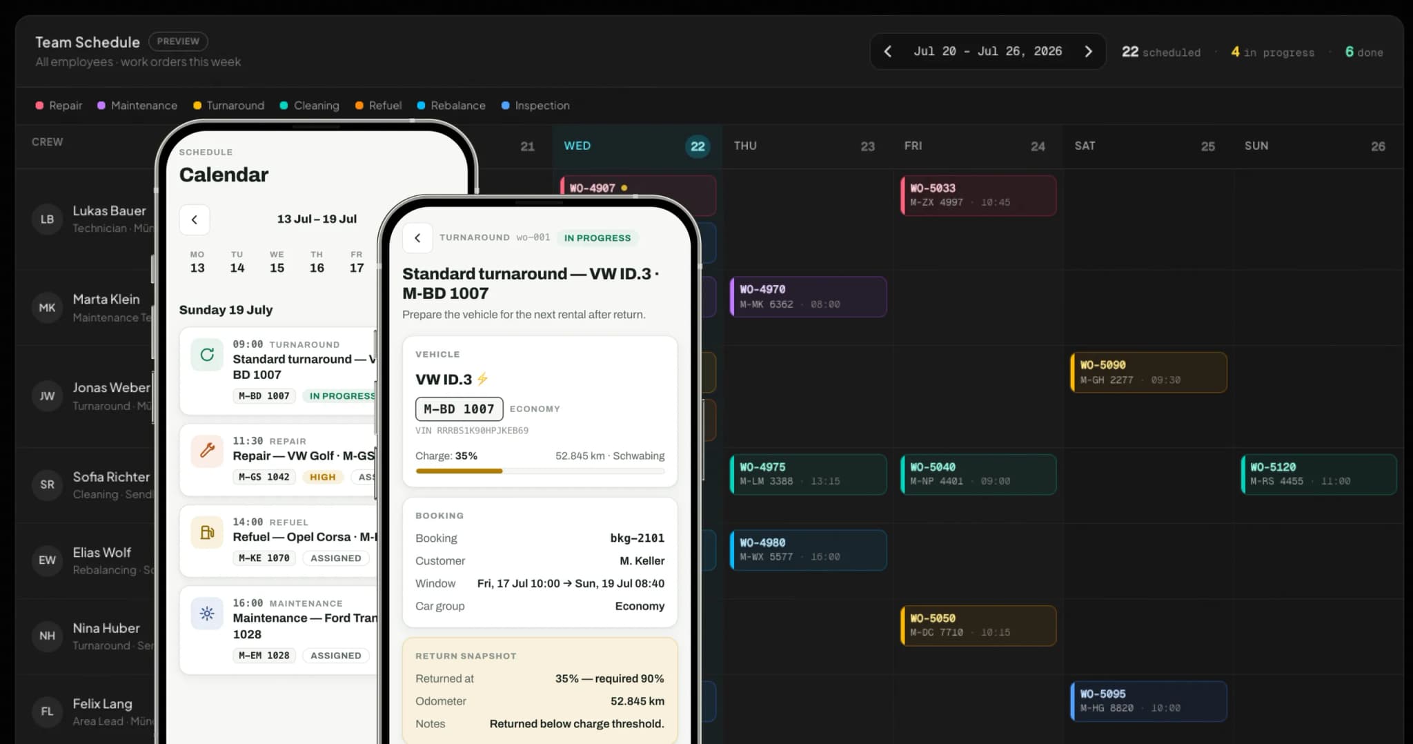The image size is (1413, 744).
Task: Click M-GS 1042 plate tag on repair card
Action: 264,477
